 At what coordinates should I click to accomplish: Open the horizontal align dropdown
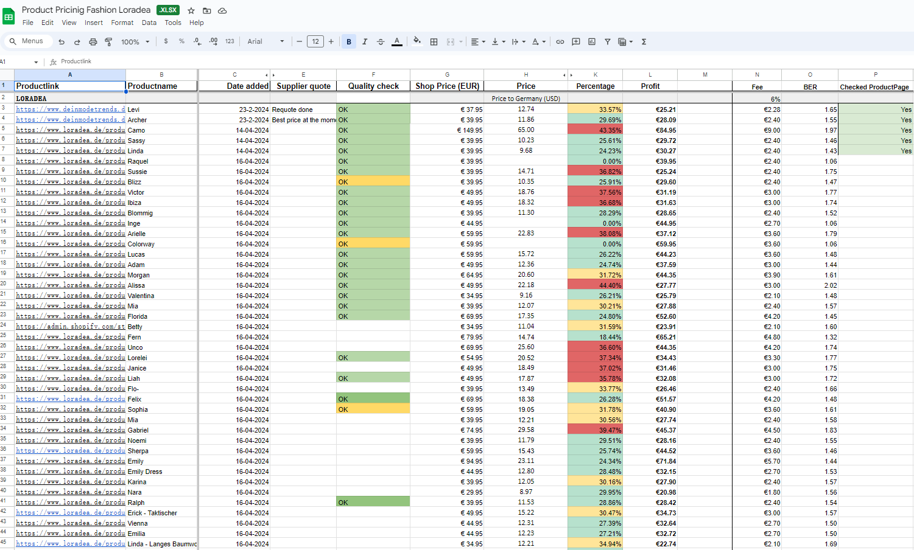pos(478,41)
